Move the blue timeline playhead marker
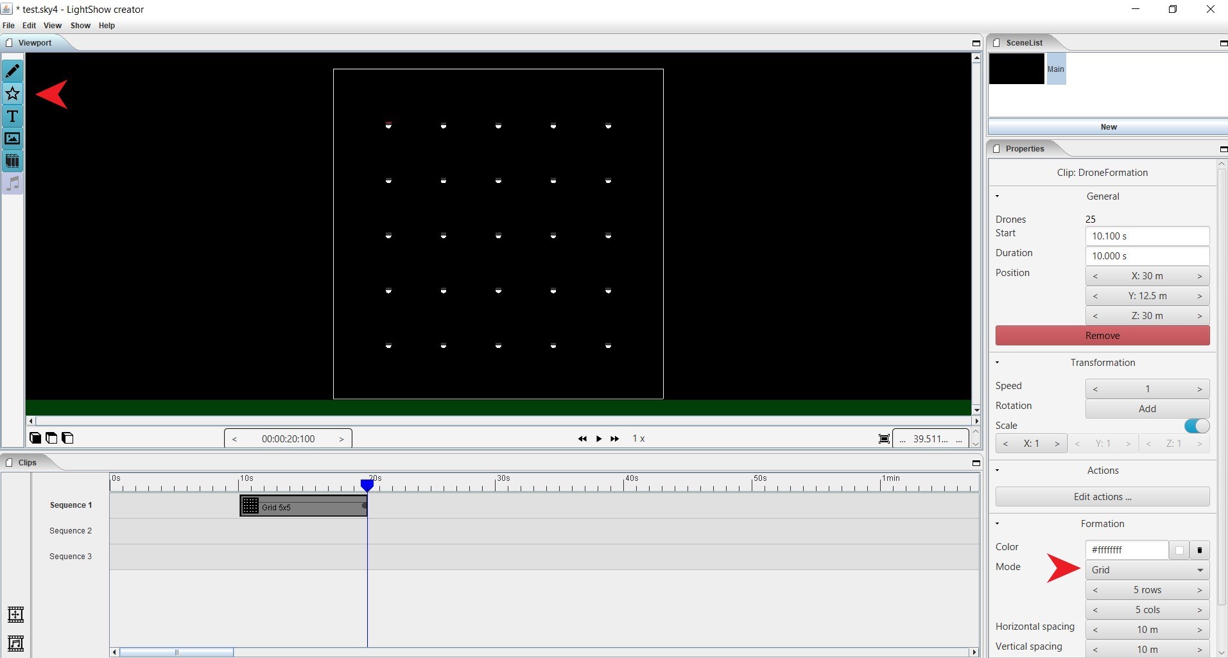Viewport: 1228px width, 658px height. tap(367, 485)
